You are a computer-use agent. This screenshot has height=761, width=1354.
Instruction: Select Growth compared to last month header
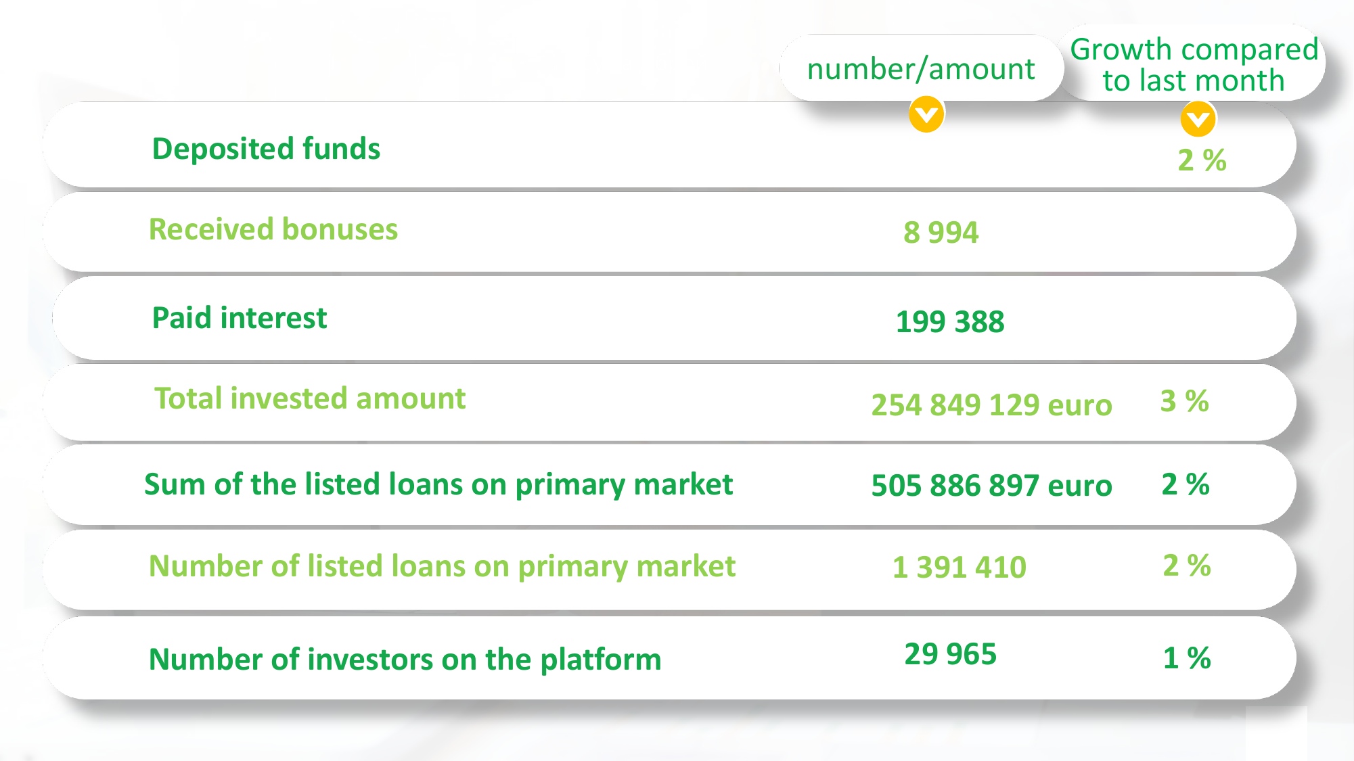point(1194,64)
